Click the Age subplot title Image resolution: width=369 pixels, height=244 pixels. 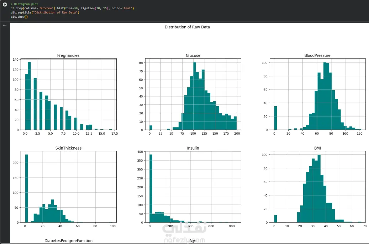click(x=193, y=241)
